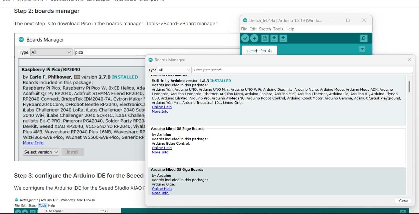This screenshot has width=419, height=214.
Task: Click 'Auto Format' entry in bottom Tools menu image
Action: coord(54,211)
